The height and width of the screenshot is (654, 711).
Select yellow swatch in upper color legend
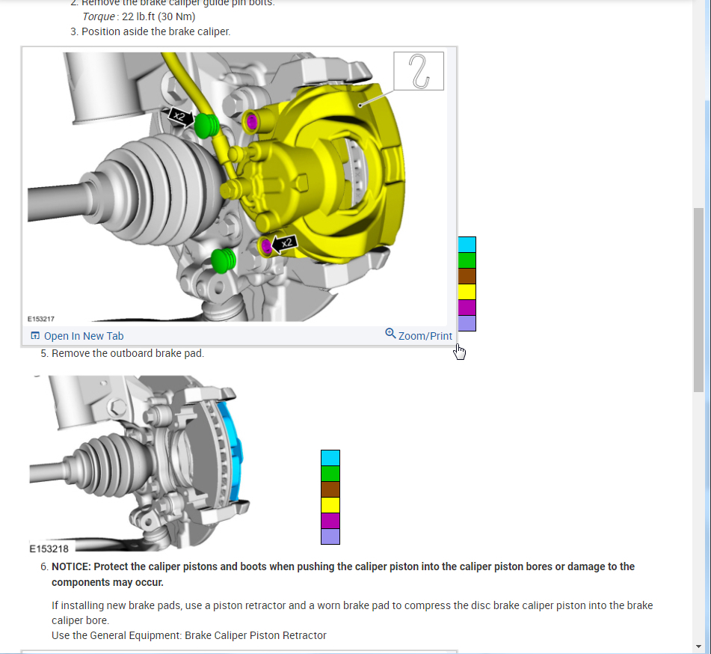pos(467,292)
